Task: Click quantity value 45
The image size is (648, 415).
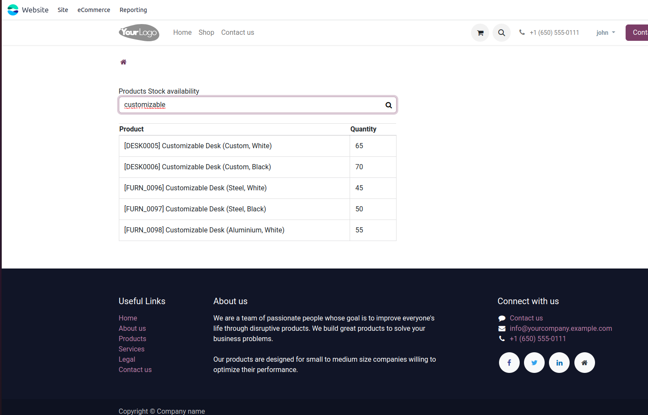Action: [x=359, y=188]
